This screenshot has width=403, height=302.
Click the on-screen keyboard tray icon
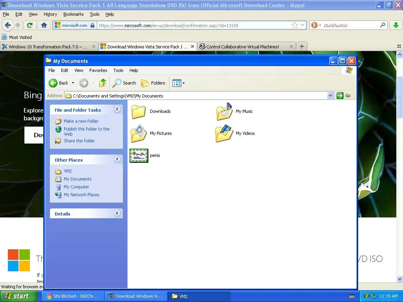click(x=352, y=296)
